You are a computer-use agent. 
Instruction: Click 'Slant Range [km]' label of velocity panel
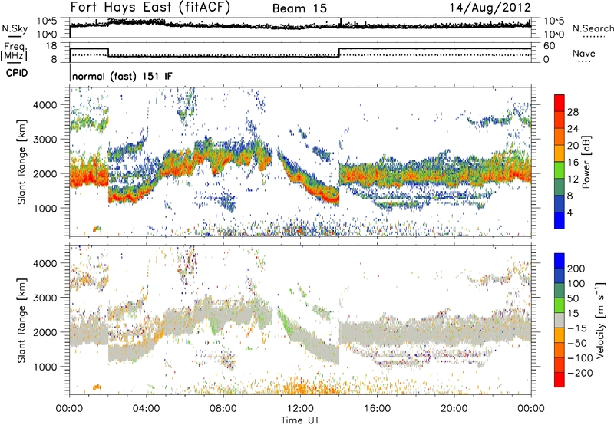pos(21,320)
